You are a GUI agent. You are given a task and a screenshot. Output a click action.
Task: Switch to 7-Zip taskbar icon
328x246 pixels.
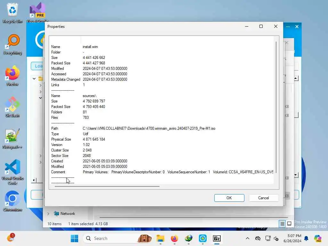pos(217,238)
